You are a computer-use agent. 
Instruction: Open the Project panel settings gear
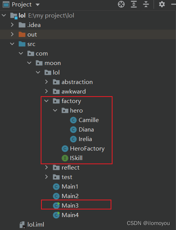162,4
